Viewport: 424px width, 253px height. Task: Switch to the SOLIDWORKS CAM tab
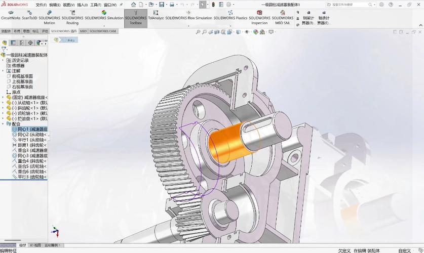coord(102,31)
